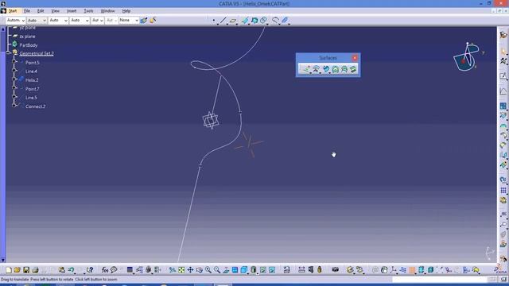Screen dimensions: 509x286
Task: Select the Pan view tool
Action: pos(190,270)
